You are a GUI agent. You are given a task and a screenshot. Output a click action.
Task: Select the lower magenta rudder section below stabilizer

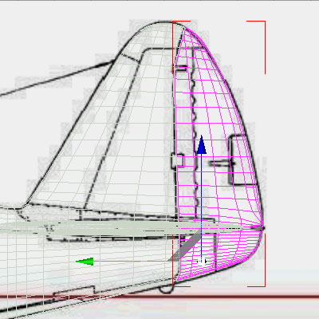[218, 253]
